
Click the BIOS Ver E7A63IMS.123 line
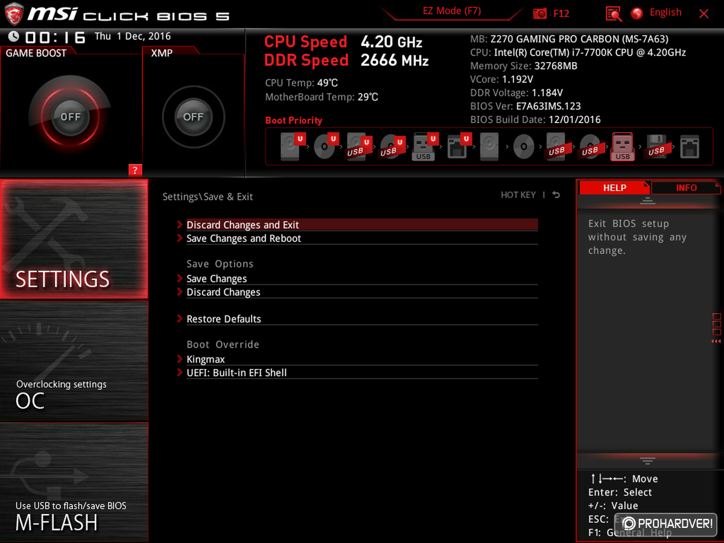click(526, 106)
